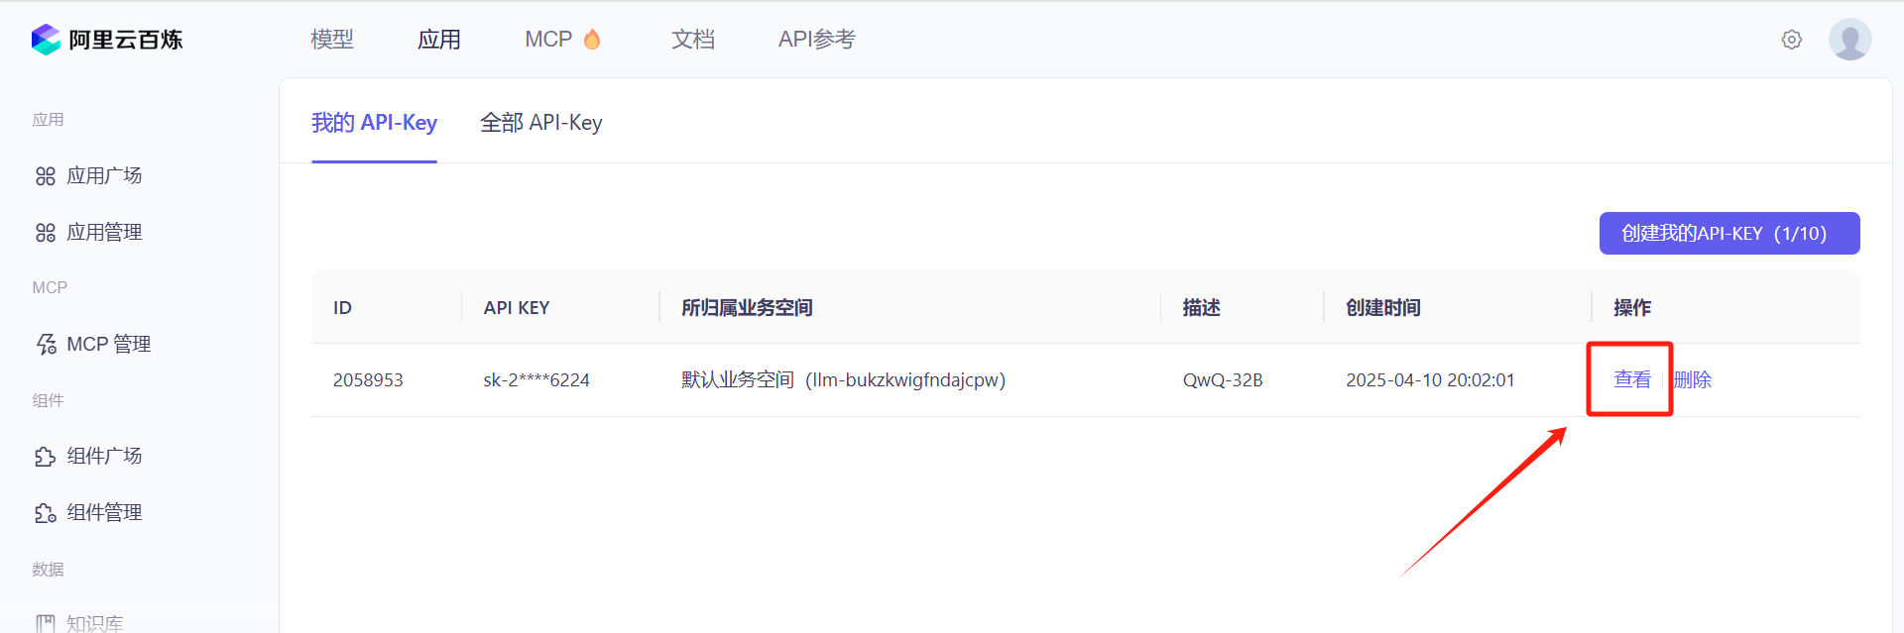The image size is (1904, 633).
Task: Switch to 我的 API-Key tab
Action: [x=374, y=123]
